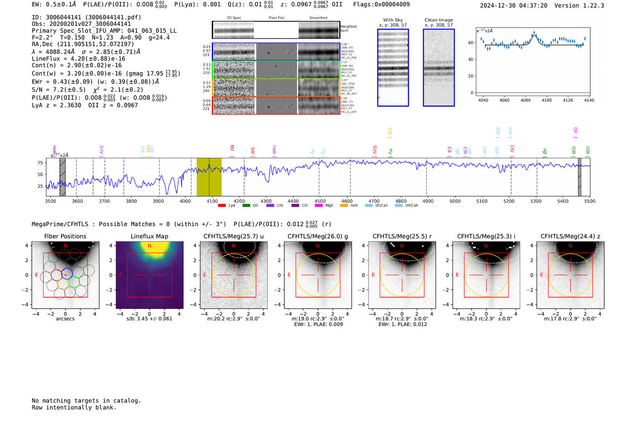Select the λ = 4088.24Å line
Image resolution: width=636 pixels, height=432 pixels.
[x=86, y=52]
